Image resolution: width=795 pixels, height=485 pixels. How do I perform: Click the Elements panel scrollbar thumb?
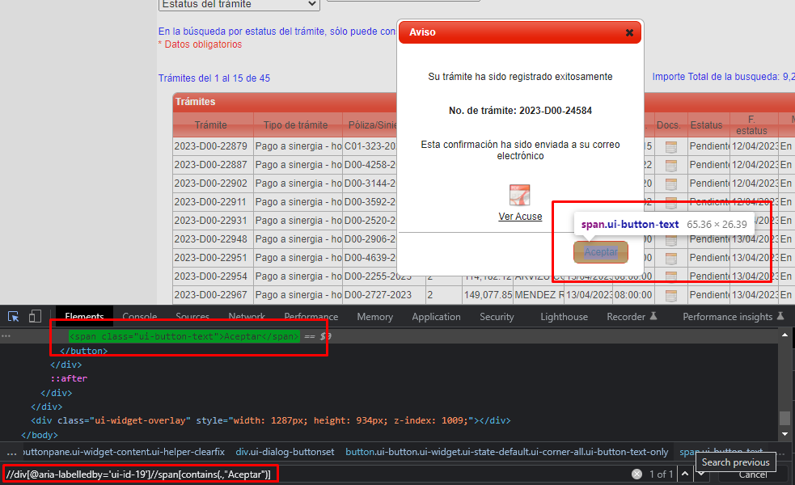[x=784, y=418]
